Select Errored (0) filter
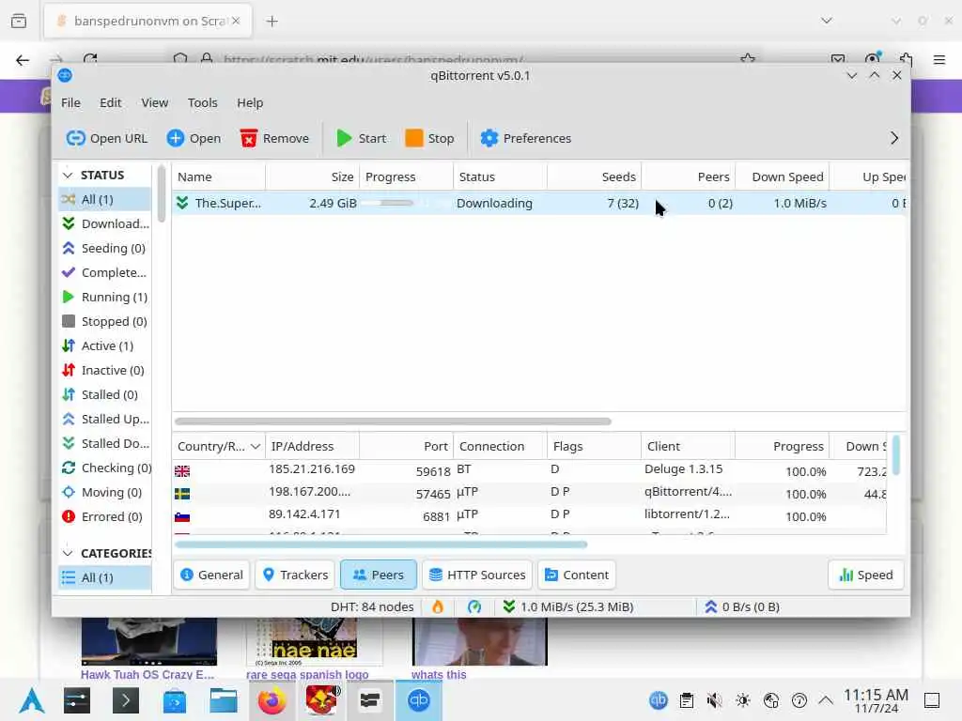962x721 pixels. [105, 517]
